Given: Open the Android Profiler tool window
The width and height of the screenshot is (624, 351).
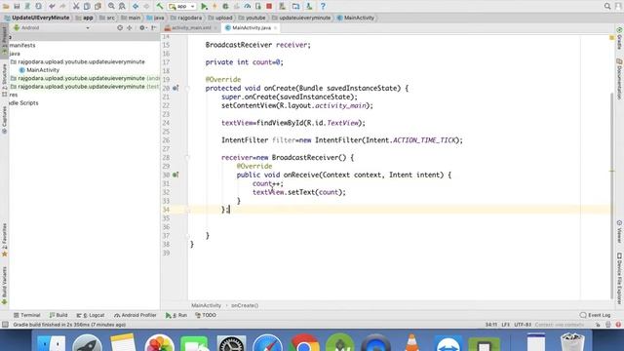Looking at the screenshot, I should tap(136, 315).
